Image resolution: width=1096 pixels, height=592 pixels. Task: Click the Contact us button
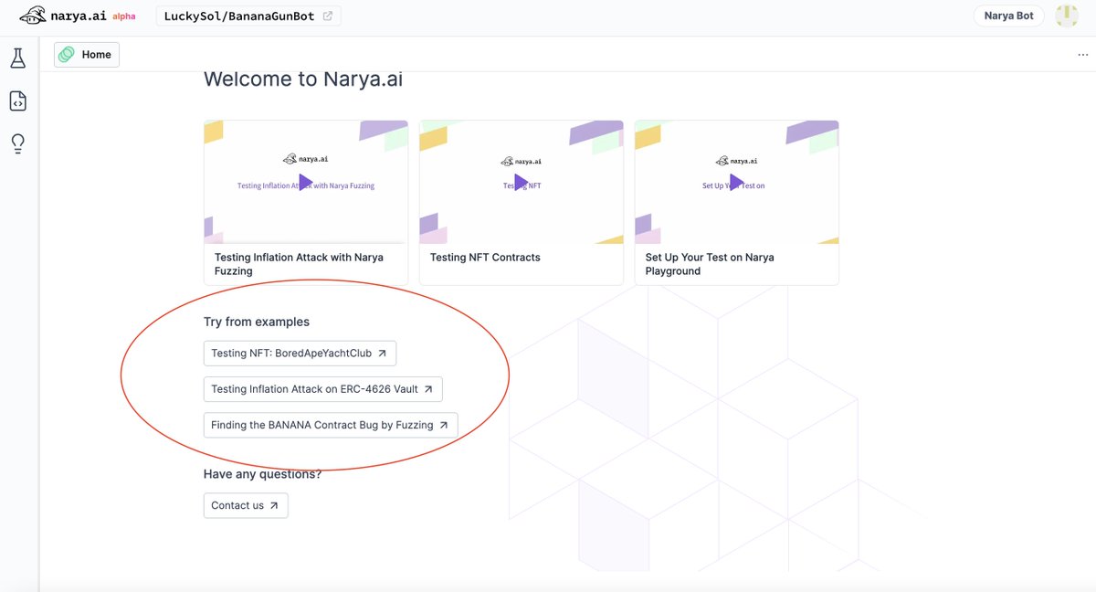click(x=246, y=505)
